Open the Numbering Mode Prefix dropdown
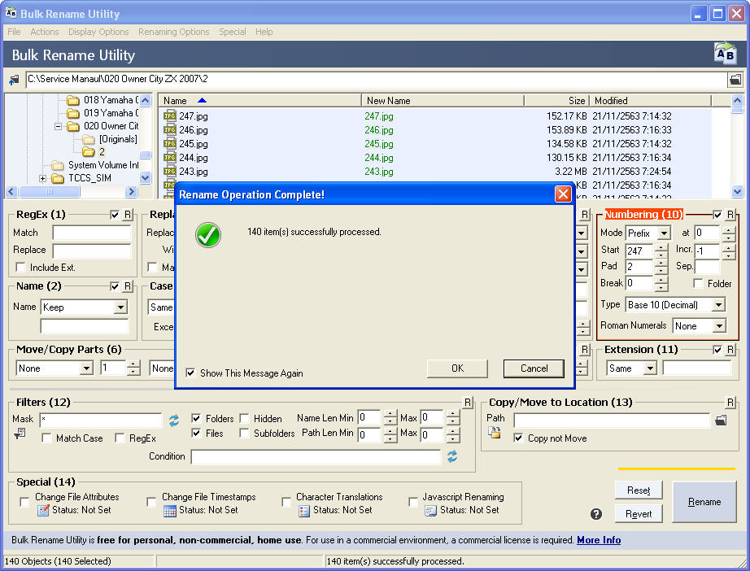This screenshot has height=571, width=750. (x=664, y=233)
